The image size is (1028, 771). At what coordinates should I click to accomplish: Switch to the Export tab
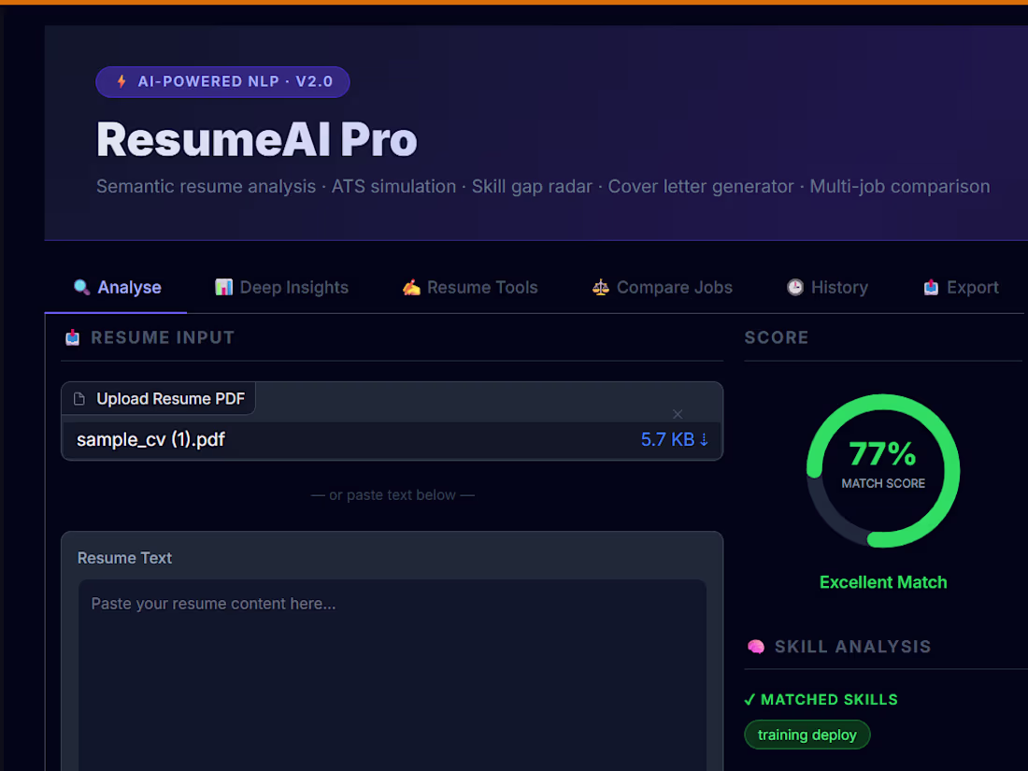tap(961, 287)
